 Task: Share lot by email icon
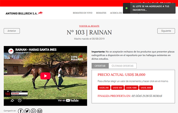click(40, 111)
